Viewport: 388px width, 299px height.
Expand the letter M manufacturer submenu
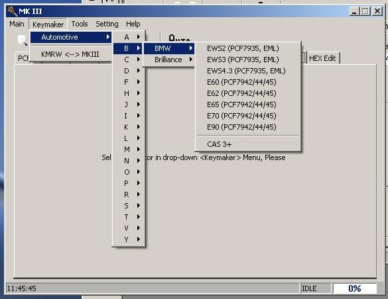[129, 149]
